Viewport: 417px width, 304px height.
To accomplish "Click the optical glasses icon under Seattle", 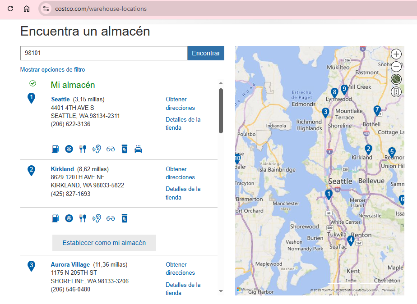I will (111, 149).
